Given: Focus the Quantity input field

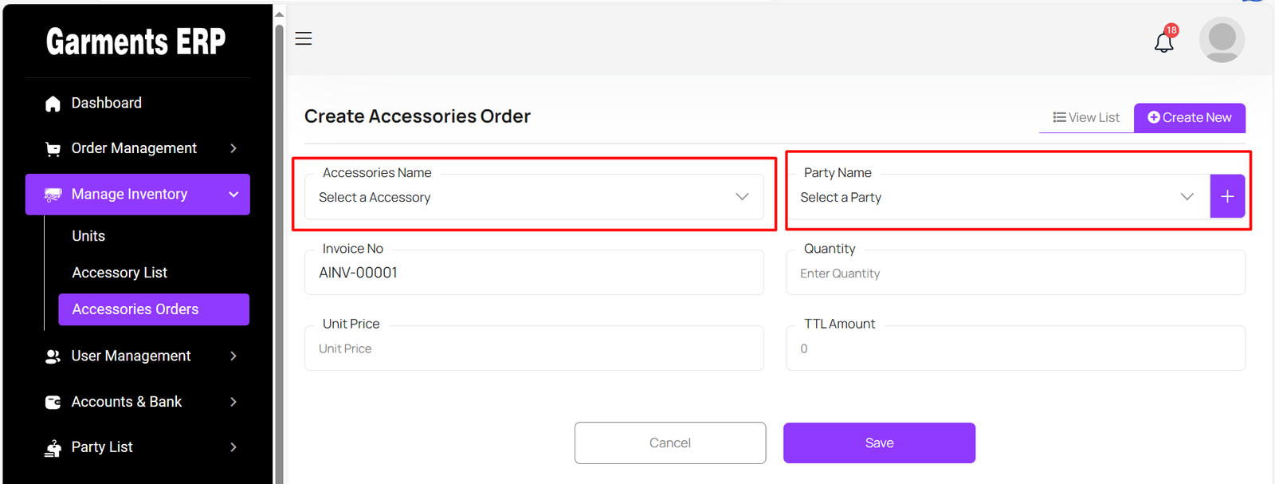Looking at the screenshot, I should [1015, 273].
